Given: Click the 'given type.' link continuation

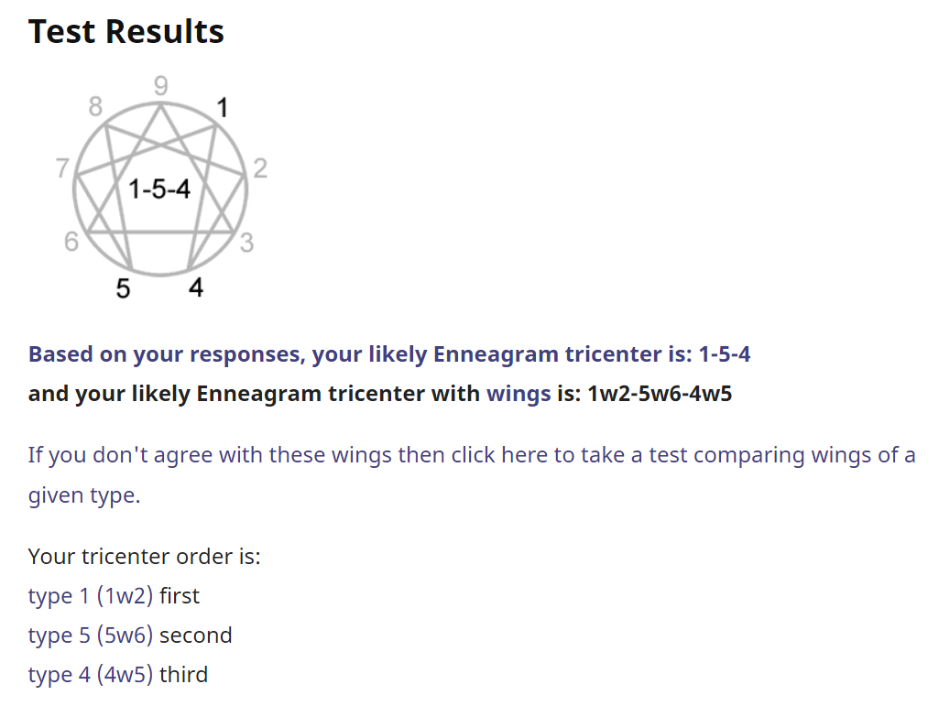Looking at the screenshot, I should [x=84, y=494].
